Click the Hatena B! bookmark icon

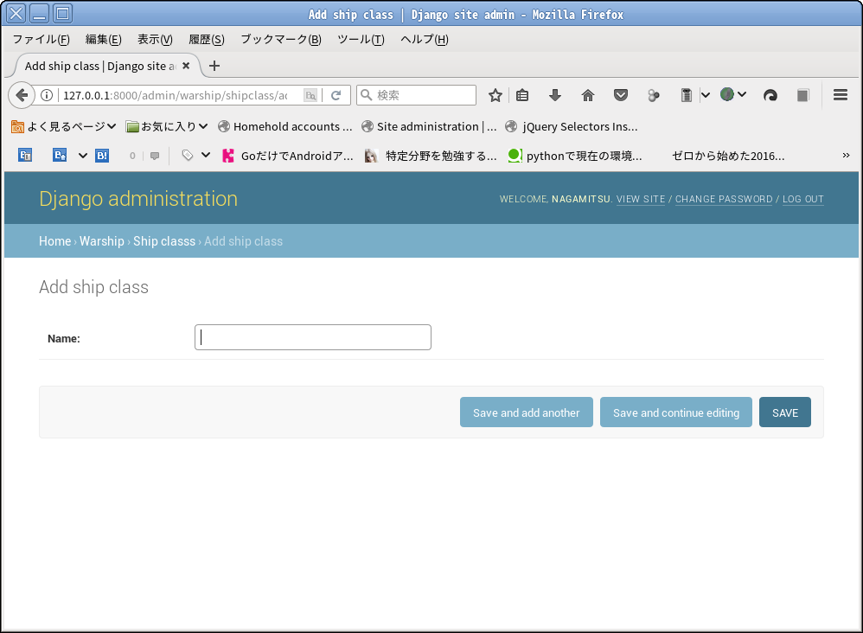click(x=102, y=156)
